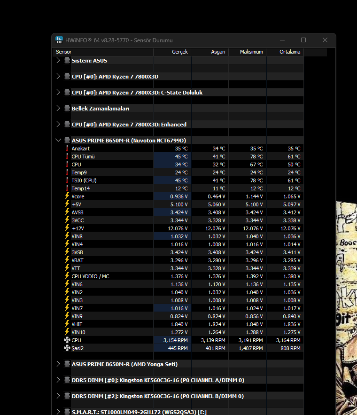Expand the CPU C-State Doluluk group
The width and height of the screenshot is (357, 415).
[x=58, y=92]
